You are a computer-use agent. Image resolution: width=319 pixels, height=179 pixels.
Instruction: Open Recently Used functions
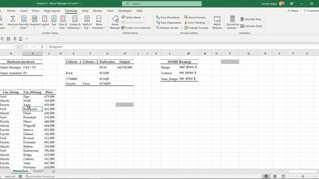click(24, 23)
